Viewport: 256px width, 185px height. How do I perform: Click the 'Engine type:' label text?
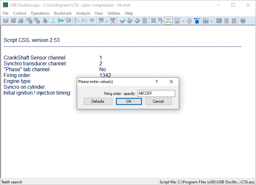click(18, 81)
